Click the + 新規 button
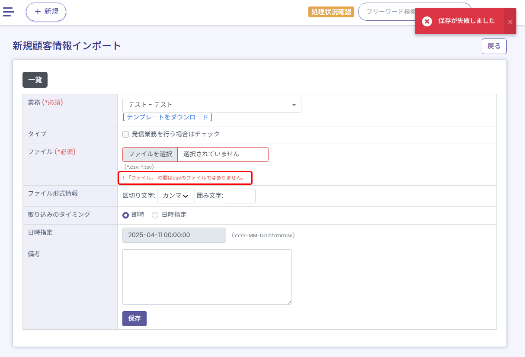The width and height of the screenshot is (525, 357). pyautogui.click(x=46, y=12)
